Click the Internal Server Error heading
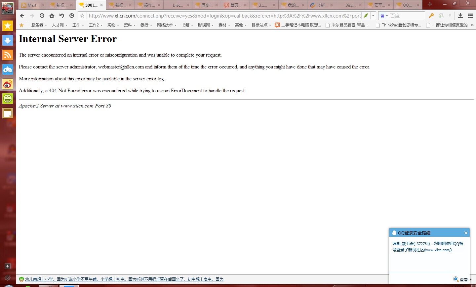This screenshot has width=476, height=287. point(68,39)
